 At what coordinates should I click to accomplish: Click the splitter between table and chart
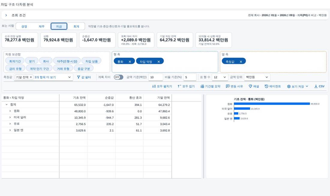(x=203, y=136)
